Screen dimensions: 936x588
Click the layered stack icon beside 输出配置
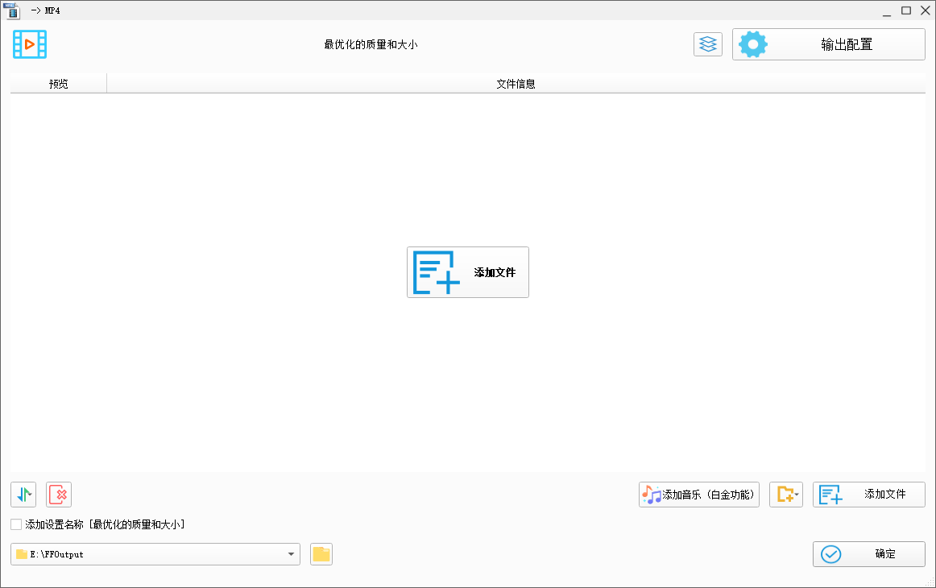point(707,44)
